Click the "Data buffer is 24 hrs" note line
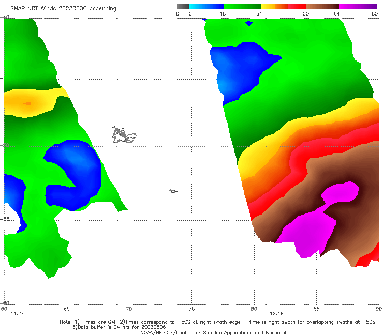Screen dimensions: 383x336 [x=119, y=327]
